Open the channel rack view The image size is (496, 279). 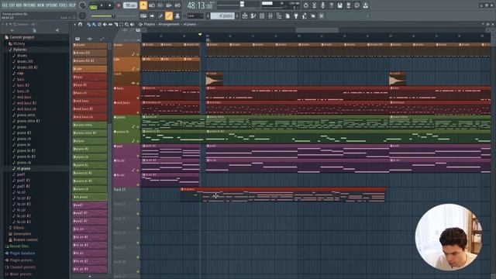(x=262, y=15)
